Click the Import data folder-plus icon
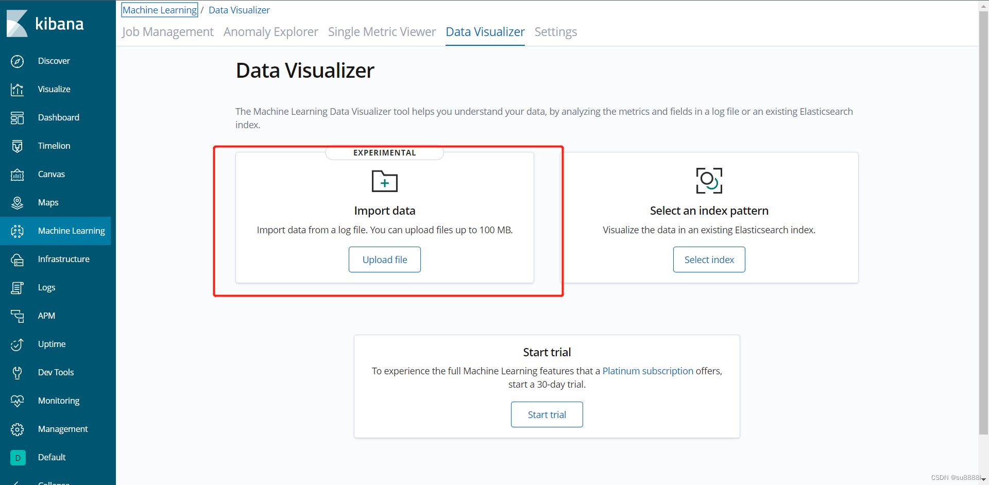Image resolution: width=989 pixels, height=485 pixels. coord(385,181)
